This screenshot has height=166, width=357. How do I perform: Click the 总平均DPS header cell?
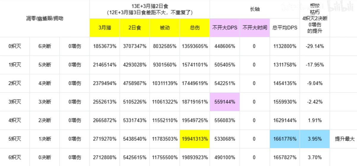[x=285, y=28]
